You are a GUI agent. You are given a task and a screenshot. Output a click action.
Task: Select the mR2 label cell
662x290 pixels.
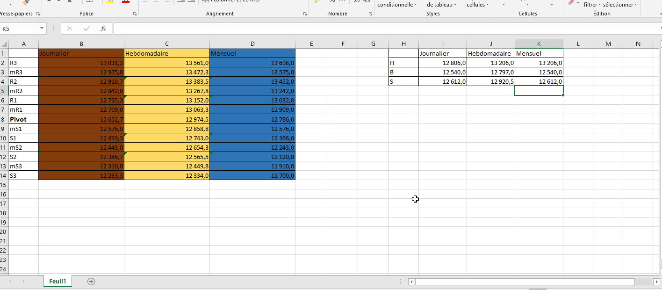[24, 91]
